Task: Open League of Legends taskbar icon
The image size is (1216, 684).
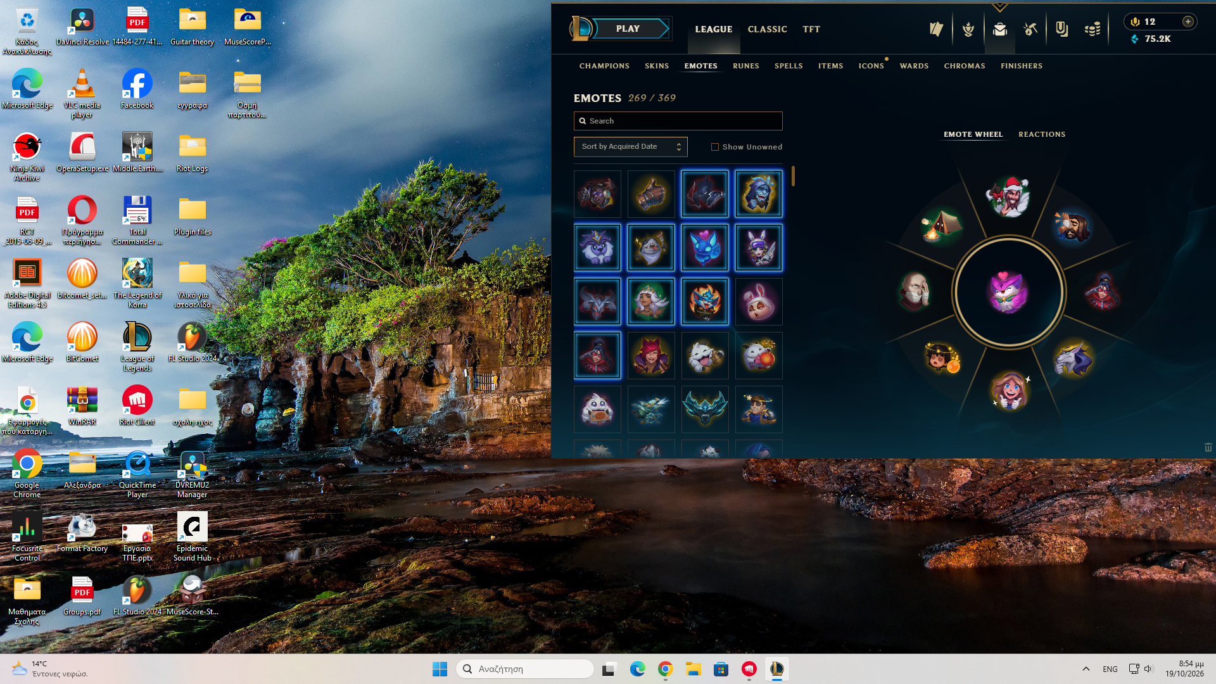Action: pyautogui.click(x=776, y=669)
